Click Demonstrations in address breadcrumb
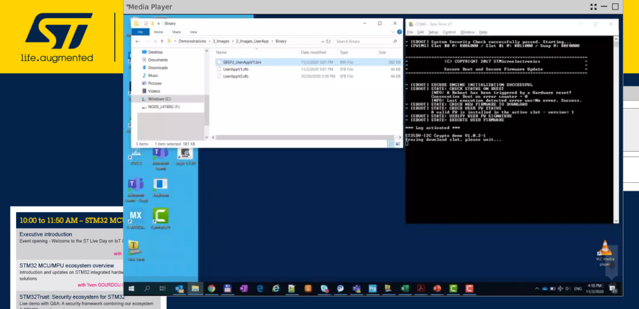Screen dimensions: 639x309 click(x=193, y=41)
